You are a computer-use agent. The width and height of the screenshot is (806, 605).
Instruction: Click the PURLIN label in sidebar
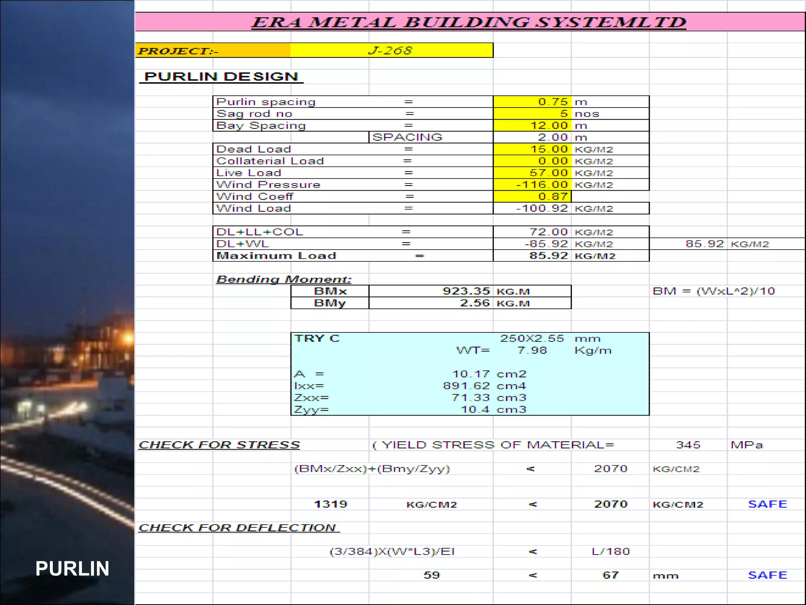click(72, 568)
